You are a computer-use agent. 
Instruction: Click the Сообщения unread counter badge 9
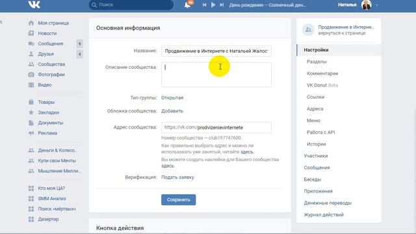pos(79,44)
